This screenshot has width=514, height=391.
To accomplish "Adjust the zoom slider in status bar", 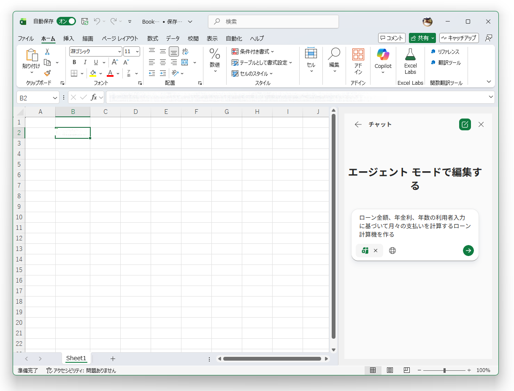I will click(x=445, y=370).
